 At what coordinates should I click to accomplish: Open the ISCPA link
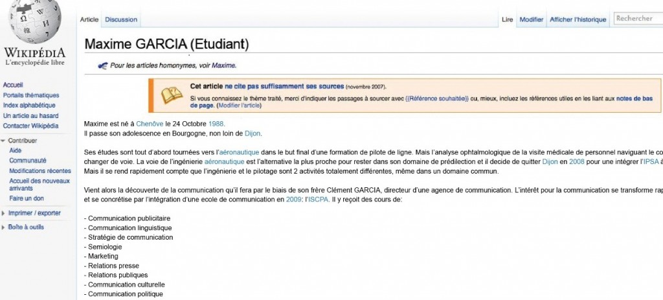[319, 200]
